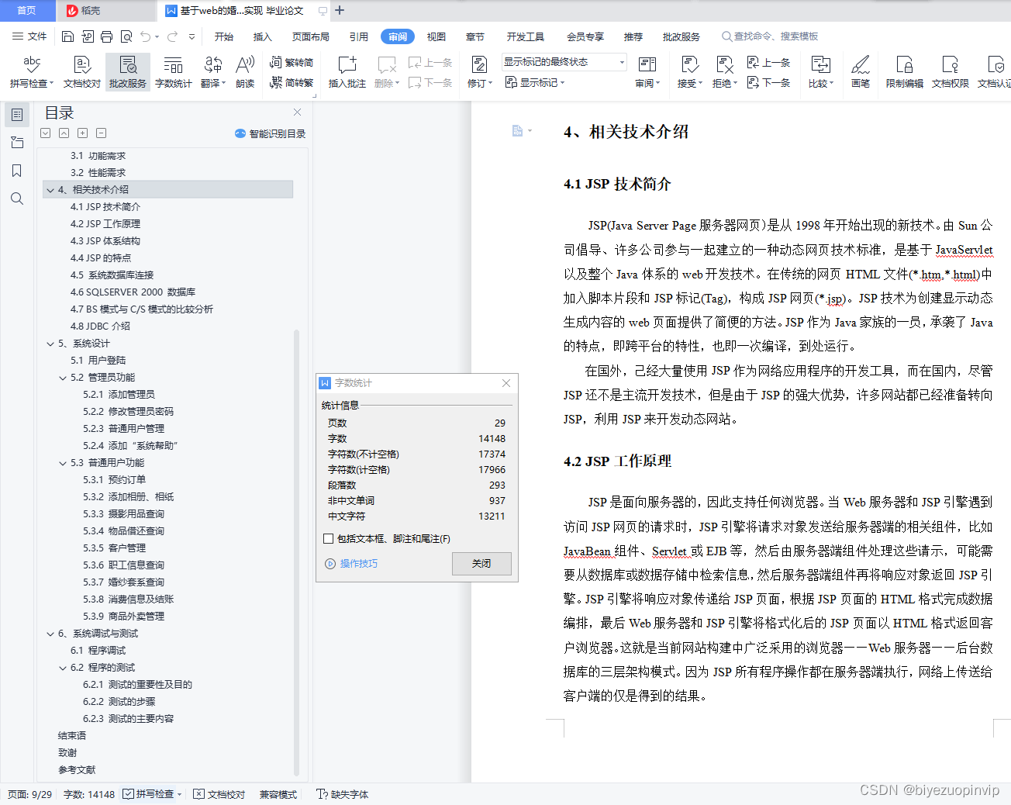1011x805 pixels.
Task: Click the command search field
Action: point(770,36)
